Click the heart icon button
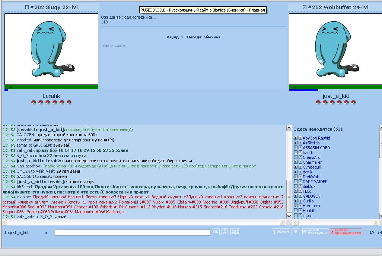 [x=296, y=232]
